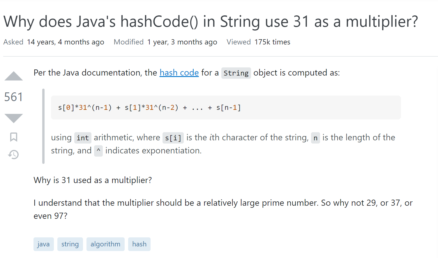Click the 'Why is 31 used as a multiplier?' paragraph

pos(93,180)
